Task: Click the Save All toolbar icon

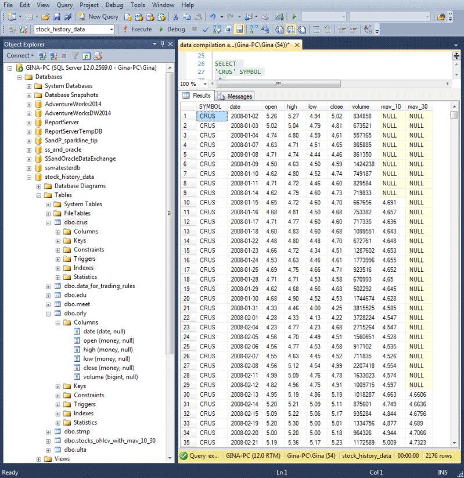Action: pos(67,17)
